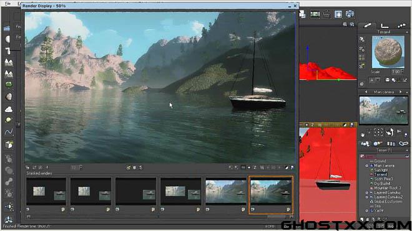Click the clapperboard animation icon in top toolbar
412x231 pixels.
(x=326, y=14)
